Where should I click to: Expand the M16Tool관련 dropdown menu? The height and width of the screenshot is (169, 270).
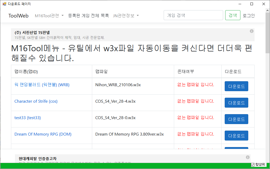tap(49, 16)
